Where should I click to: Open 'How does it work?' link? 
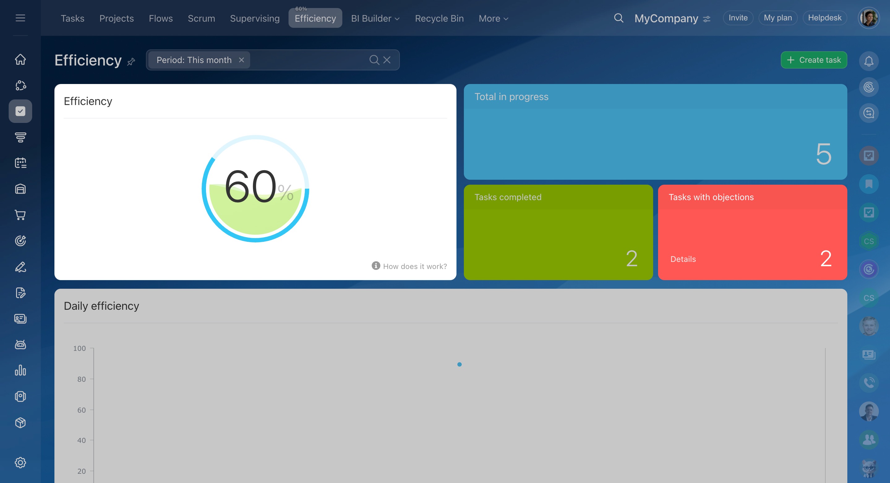[x=414, y=266]
